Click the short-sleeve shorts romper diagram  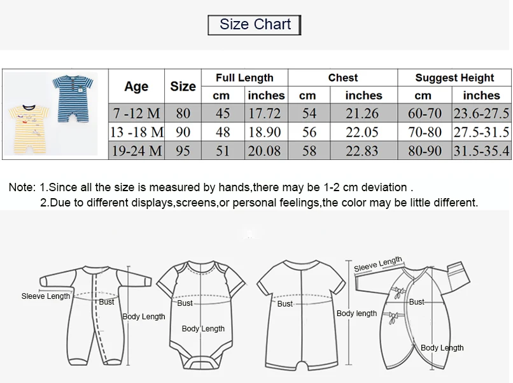[301, 315]
